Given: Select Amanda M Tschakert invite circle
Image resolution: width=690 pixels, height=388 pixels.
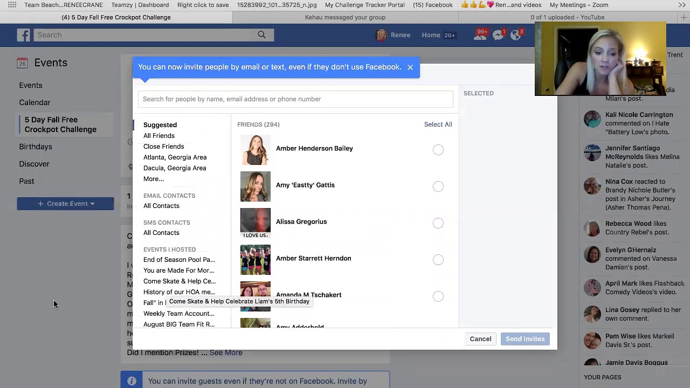Looking at the screenshot, I should click(x=438, y=296).
